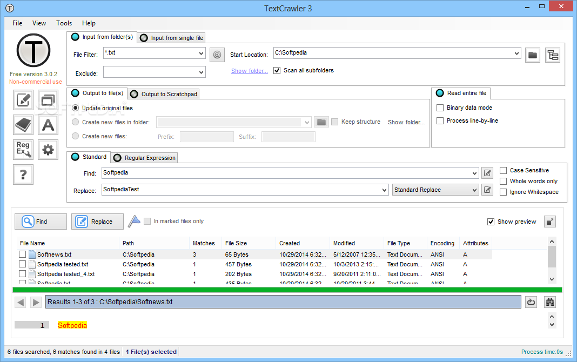Enable Ignore Whitespace option
577x362 pixels.
504,192
